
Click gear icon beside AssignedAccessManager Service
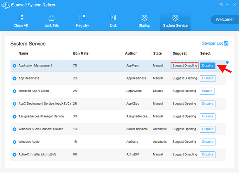coord(14,116)
